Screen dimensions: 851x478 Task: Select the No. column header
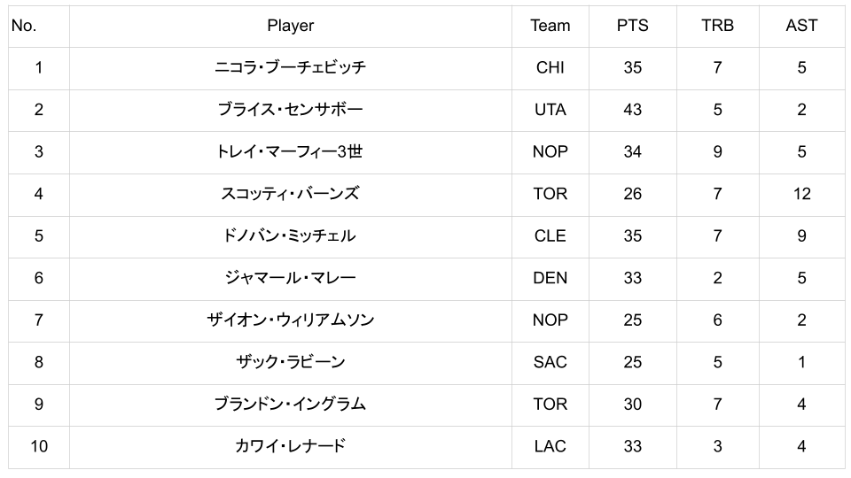pos(24,26)
